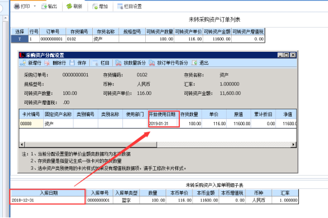
Task: Click the empty 类别编号 cell in card row
Action: 85,124
